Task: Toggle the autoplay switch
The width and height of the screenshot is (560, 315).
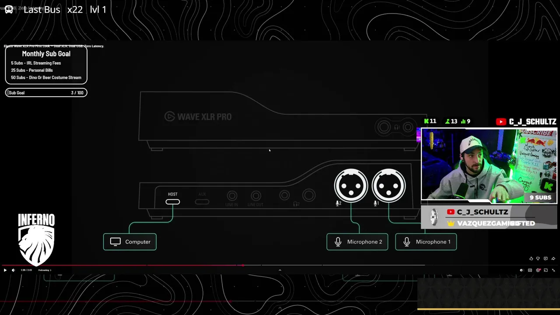Action: [522, 270]
